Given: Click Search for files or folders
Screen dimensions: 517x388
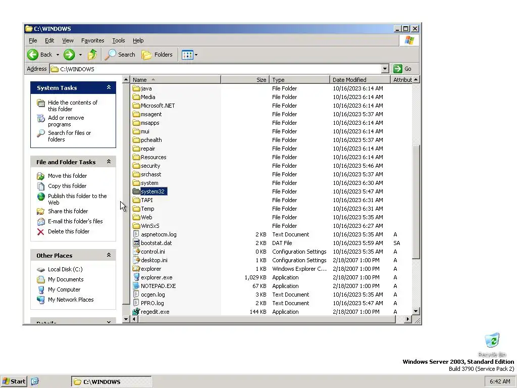Looking at the screenshot, I should tap(69, 136).
